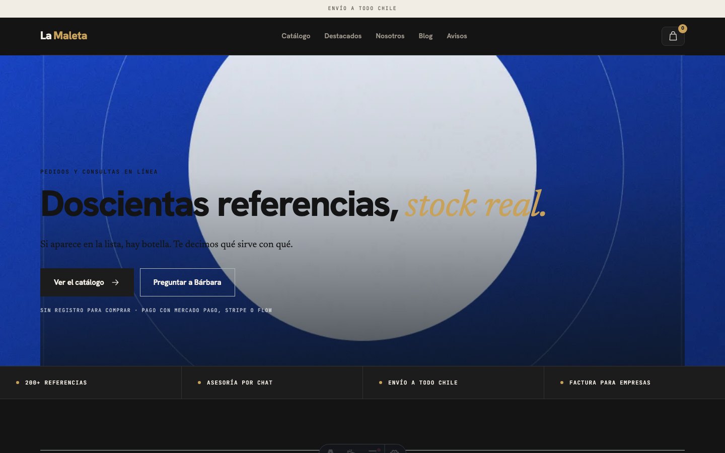Click 'FACTURA PARA EMPRESAS' in the feature strip
Image resolution: width=725 pixels, height=453 pixels.
click(610, 383)
